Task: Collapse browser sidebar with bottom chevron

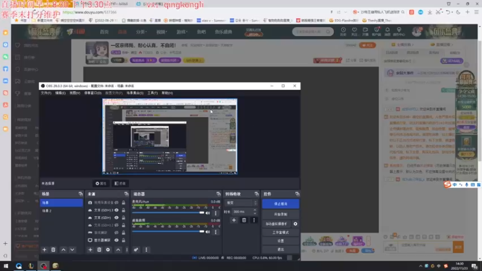Action: [x=5, y=255]
